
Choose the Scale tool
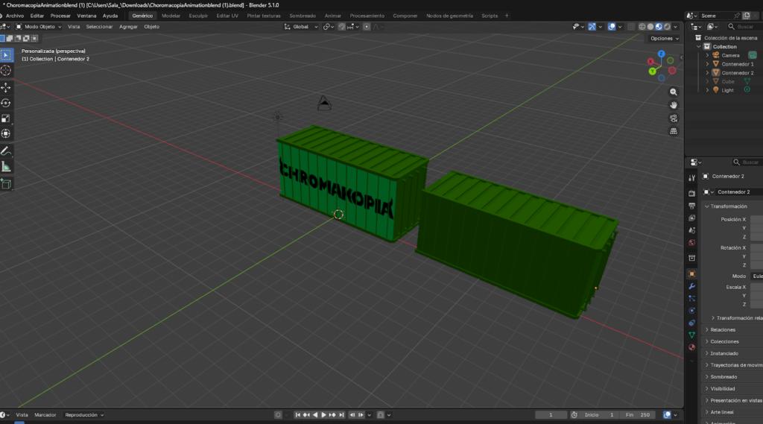(x=6, y=118)
